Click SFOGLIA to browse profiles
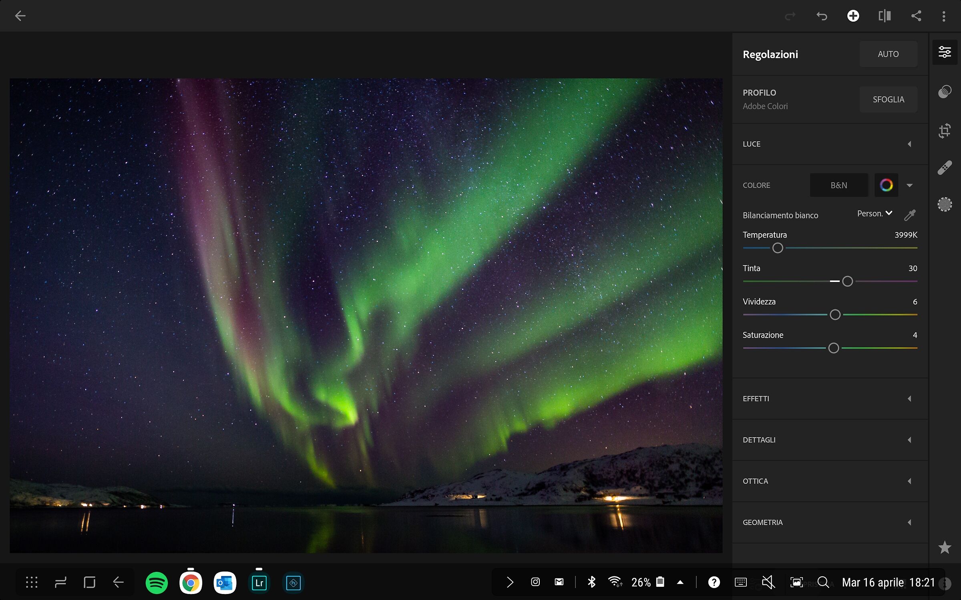The image size is (961, 600). pyautogui.click(x=888, y=100)
